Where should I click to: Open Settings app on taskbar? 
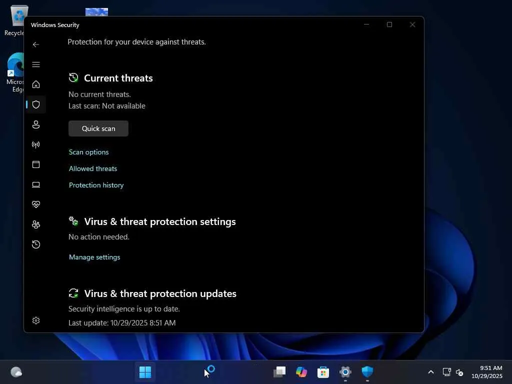click(345, 372)
